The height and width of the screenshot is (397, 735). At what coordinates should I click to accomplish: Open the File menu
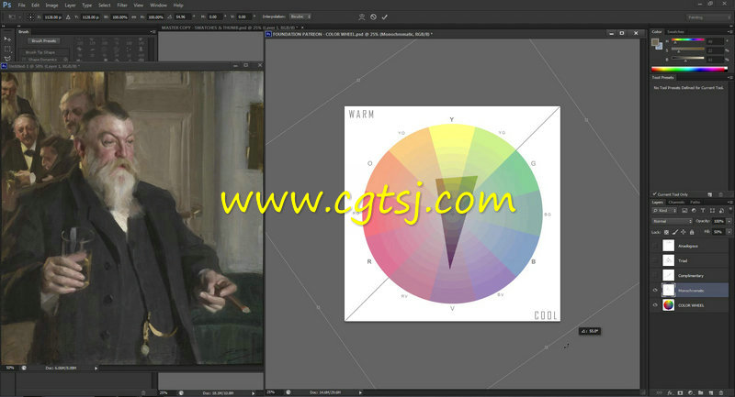pos(21,6)
